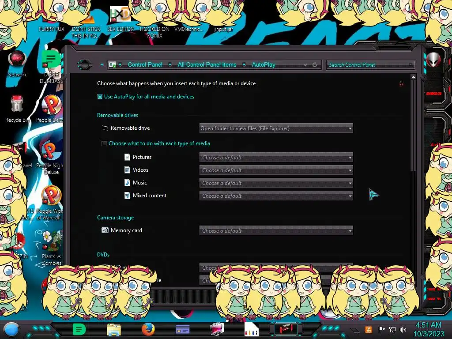The image size is (452, 339).
Task: Click the Camera storage section heading
Action: pos(115,218)
